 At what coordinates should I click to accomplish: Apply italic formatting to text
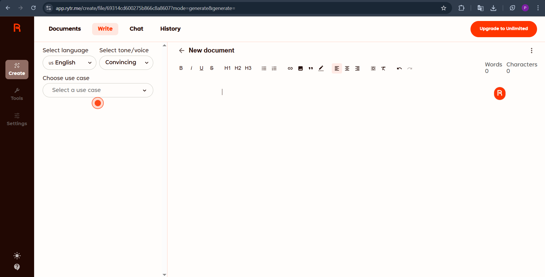(x=191, y=68)
